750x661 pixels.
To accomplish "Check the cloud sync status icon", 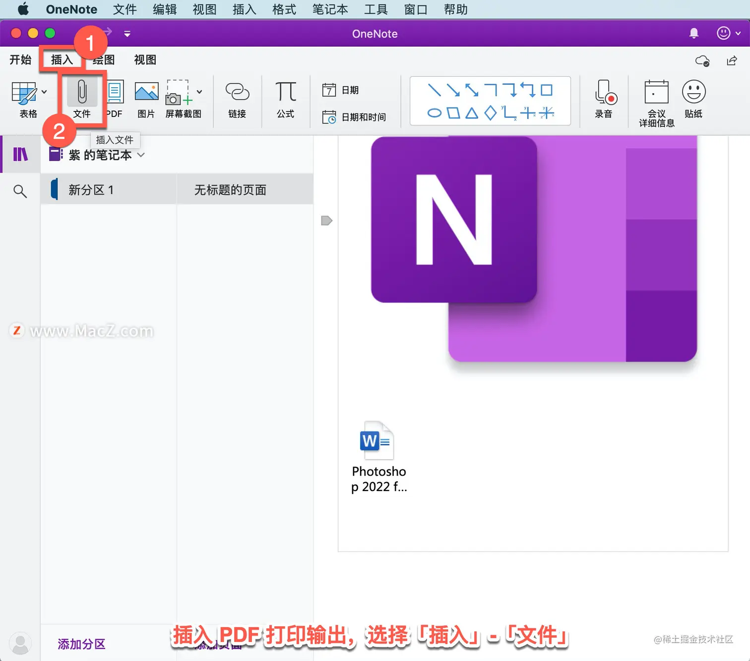I will 702,60.
